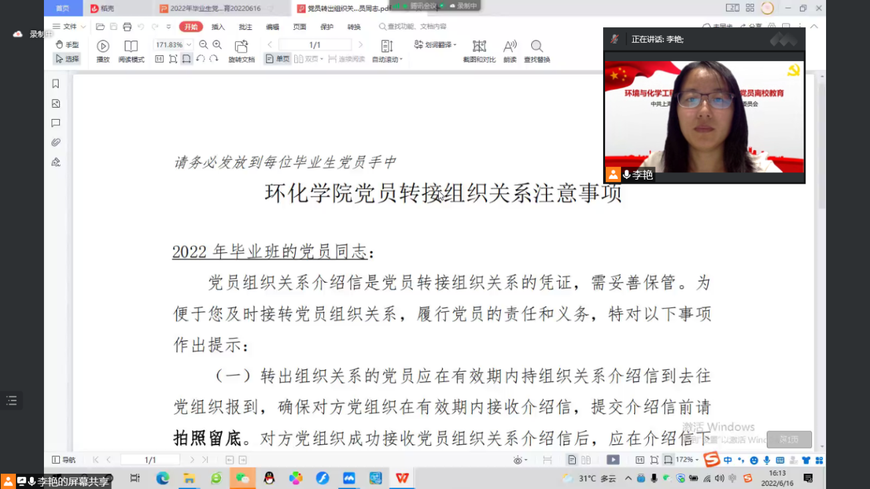
Task: Expand the 171.83% zoom level dropdown
Action: pos(189,45)
